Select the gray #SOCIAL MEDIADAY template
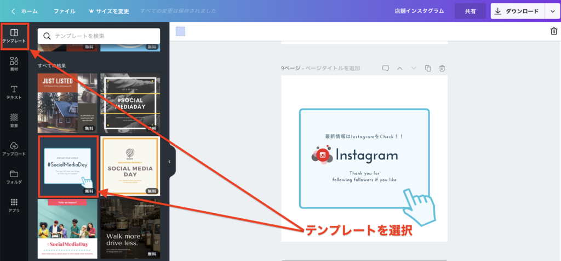Image resolution: width=561 pixels, height=261 pixels. [130, 103]
